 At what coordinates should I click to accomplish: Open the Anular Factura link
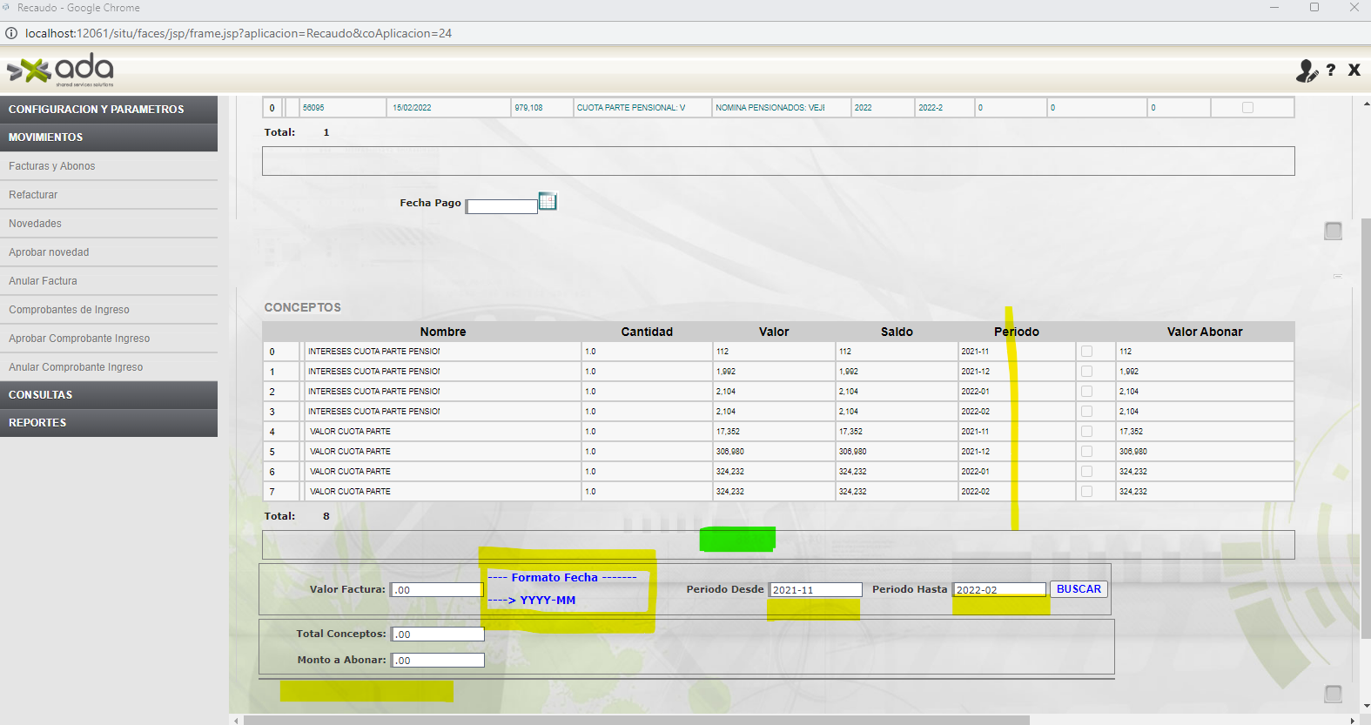coord(43,281)
